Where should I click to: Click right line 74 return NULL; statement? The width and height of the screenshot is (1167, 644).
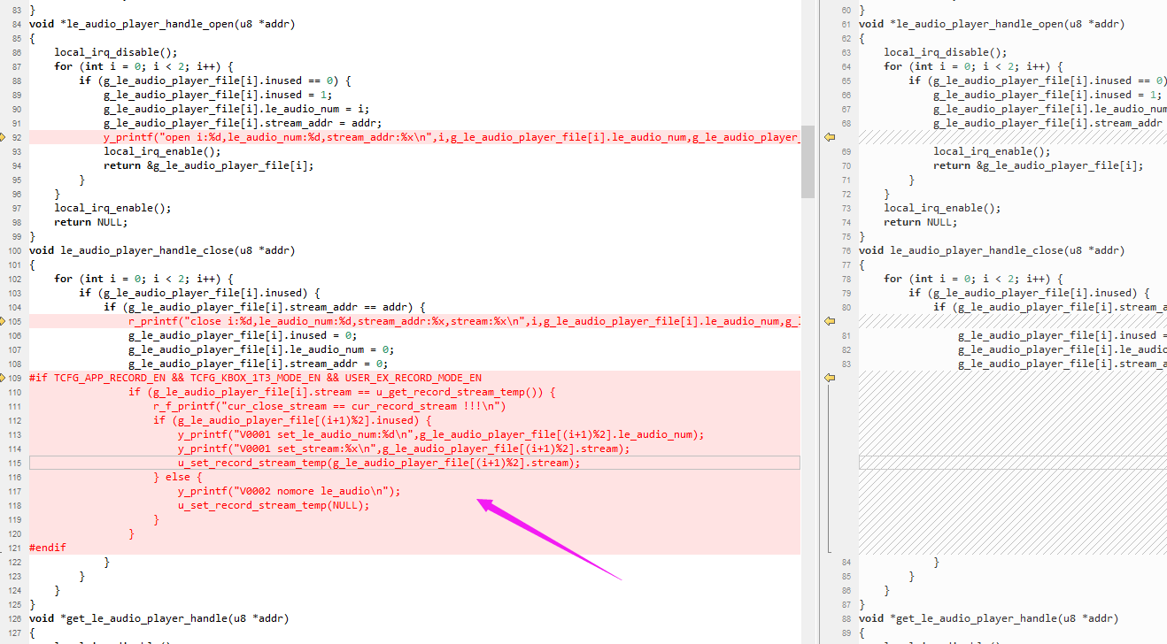pyautogui.click(x=921, y=222)
